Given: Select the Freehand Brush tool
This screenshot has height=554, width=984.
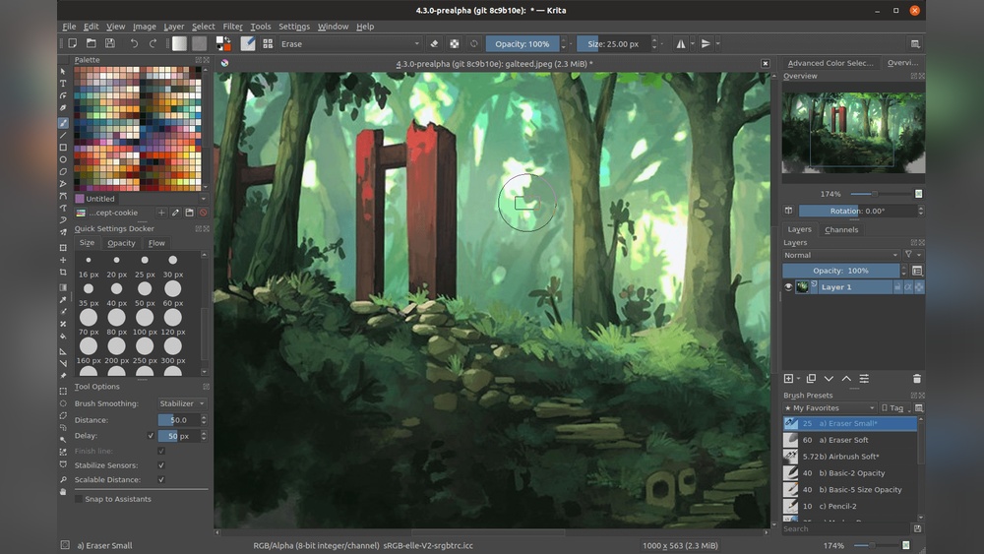Looking at the screenshot, I should click(x=63, y=123).
